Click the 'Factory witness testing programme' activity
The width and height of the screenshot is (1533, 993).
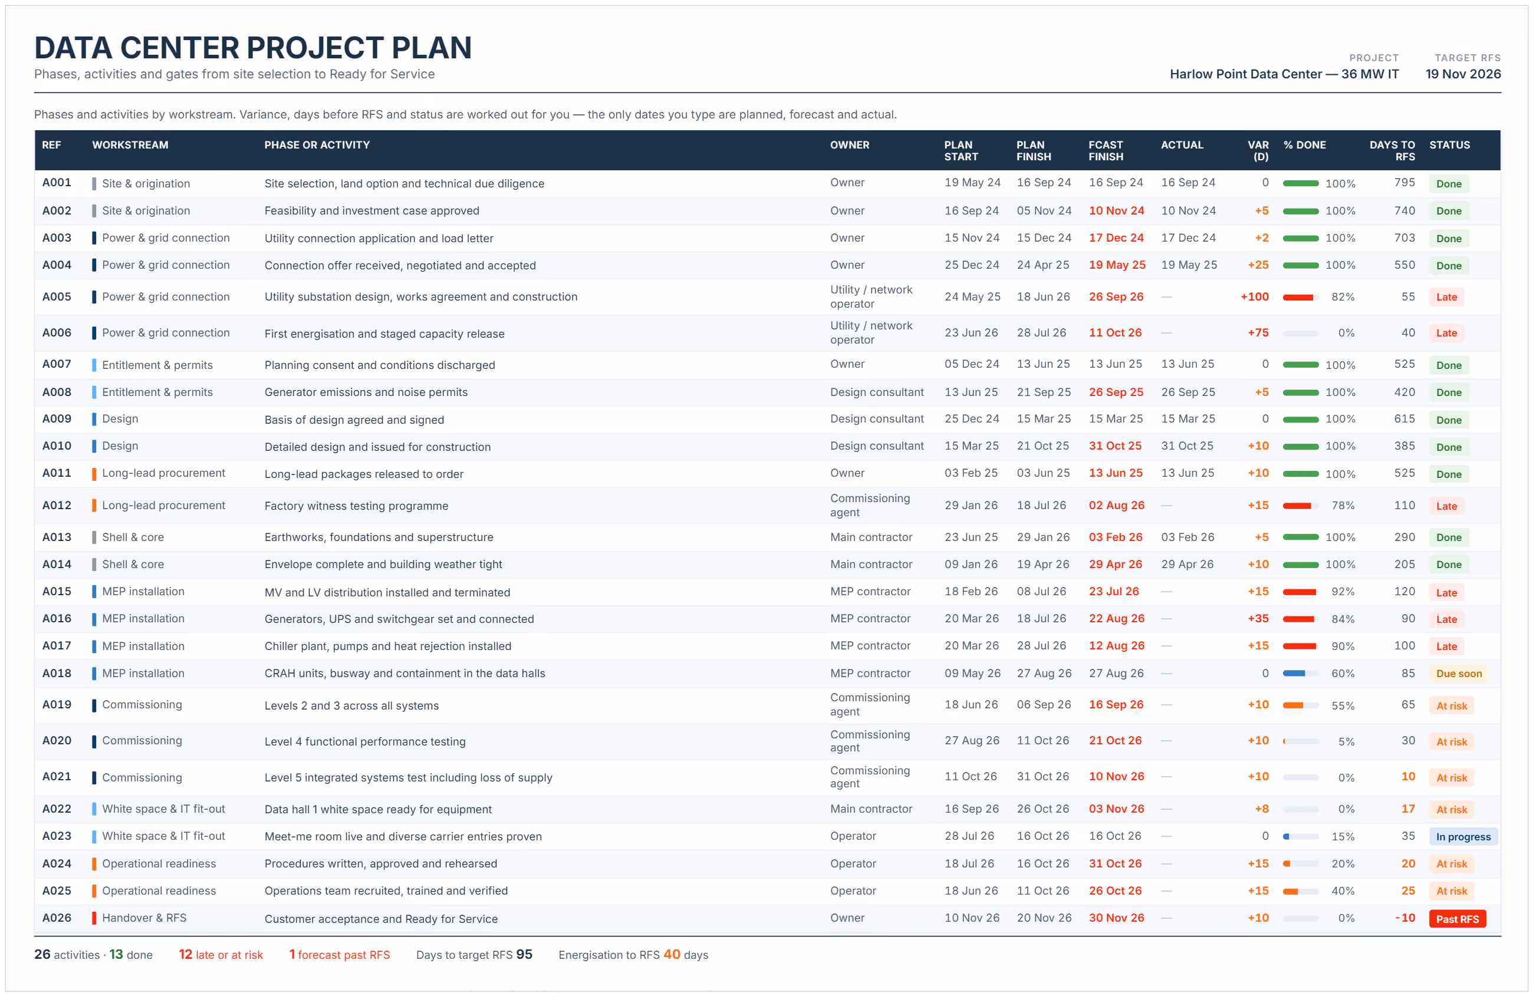(356, 506)
